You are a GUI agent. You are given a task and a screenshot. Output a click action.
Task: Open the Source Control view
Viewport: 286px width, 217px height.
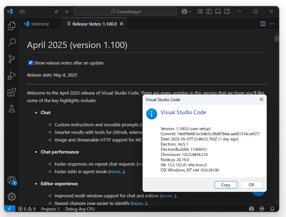tap(12, 59)
